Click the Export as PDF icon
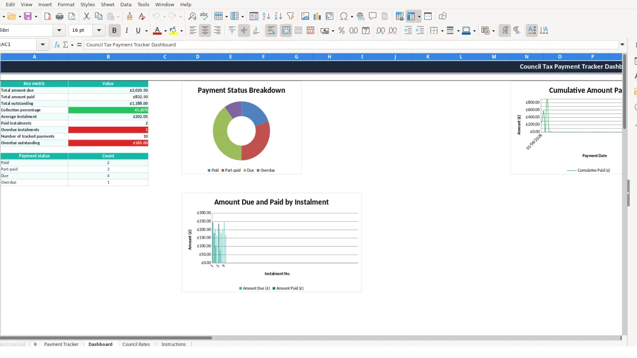The width and height of the screenshot is (637, 358). pyautogui.click(x=47, y=16)
